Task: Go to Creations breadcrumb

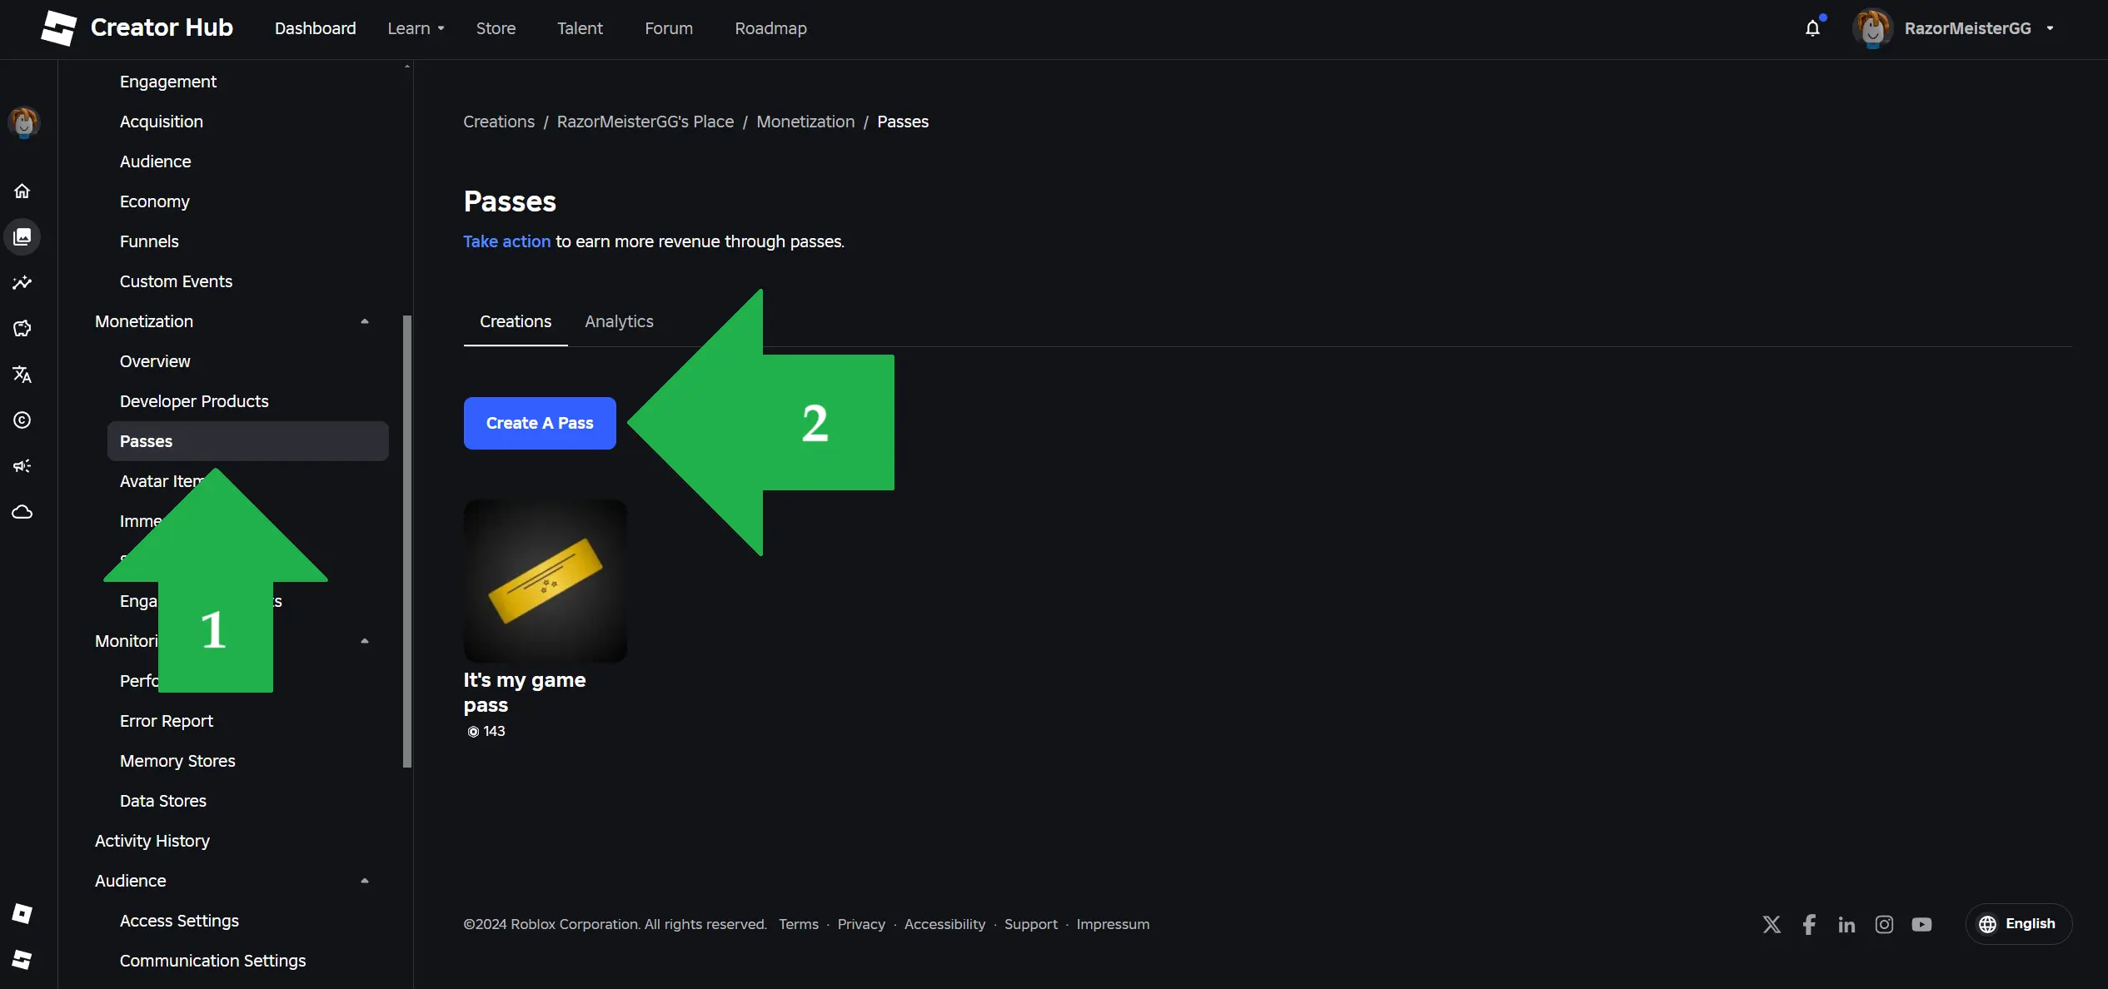Action: pos(499,122)
